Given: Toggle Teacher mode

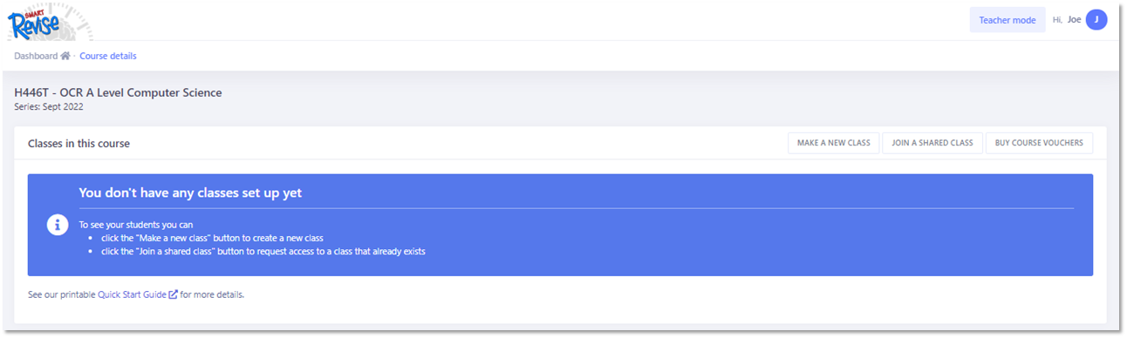Looking at the screenshot, I should pos(1007,20).
